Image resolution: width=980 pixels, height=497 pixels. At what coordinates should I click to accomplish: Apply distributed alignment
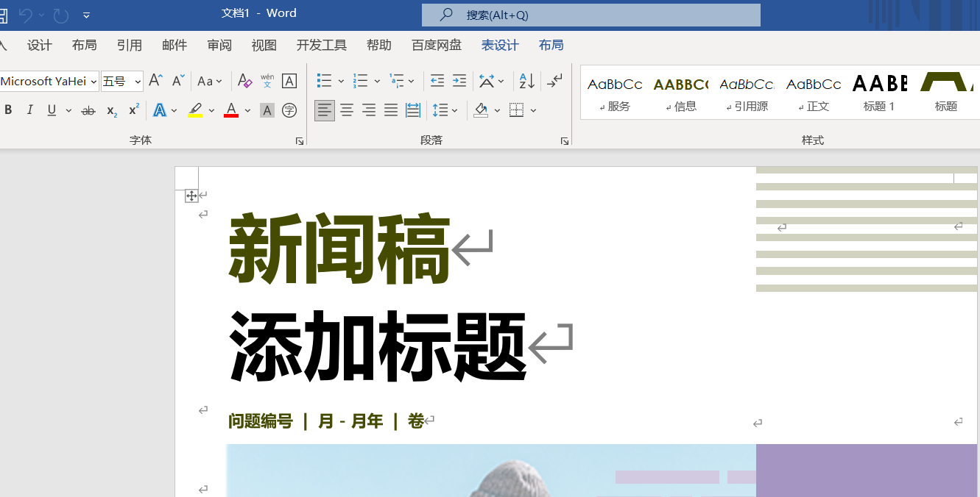click(x=413, y=110)
